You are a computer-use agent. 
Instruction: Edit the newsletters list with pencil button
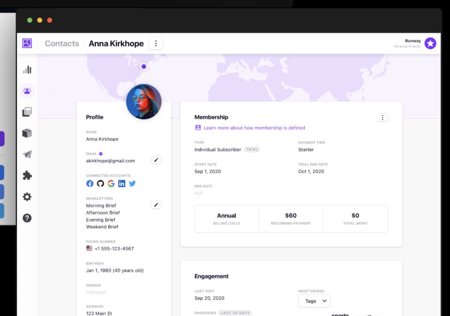point(156,205)
